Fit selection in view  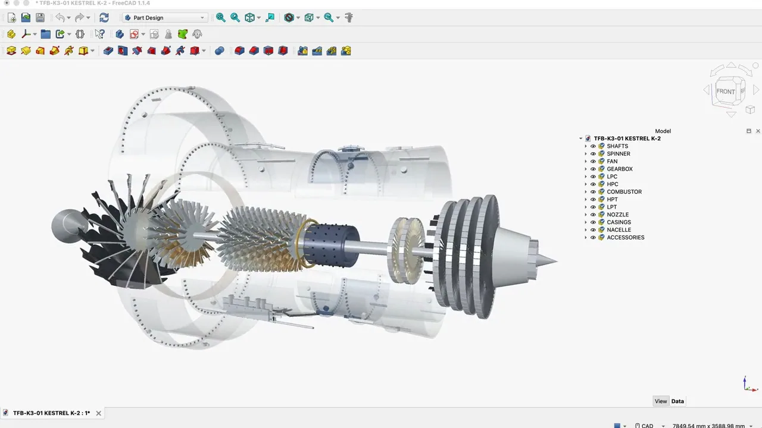[x=235, y=18]
